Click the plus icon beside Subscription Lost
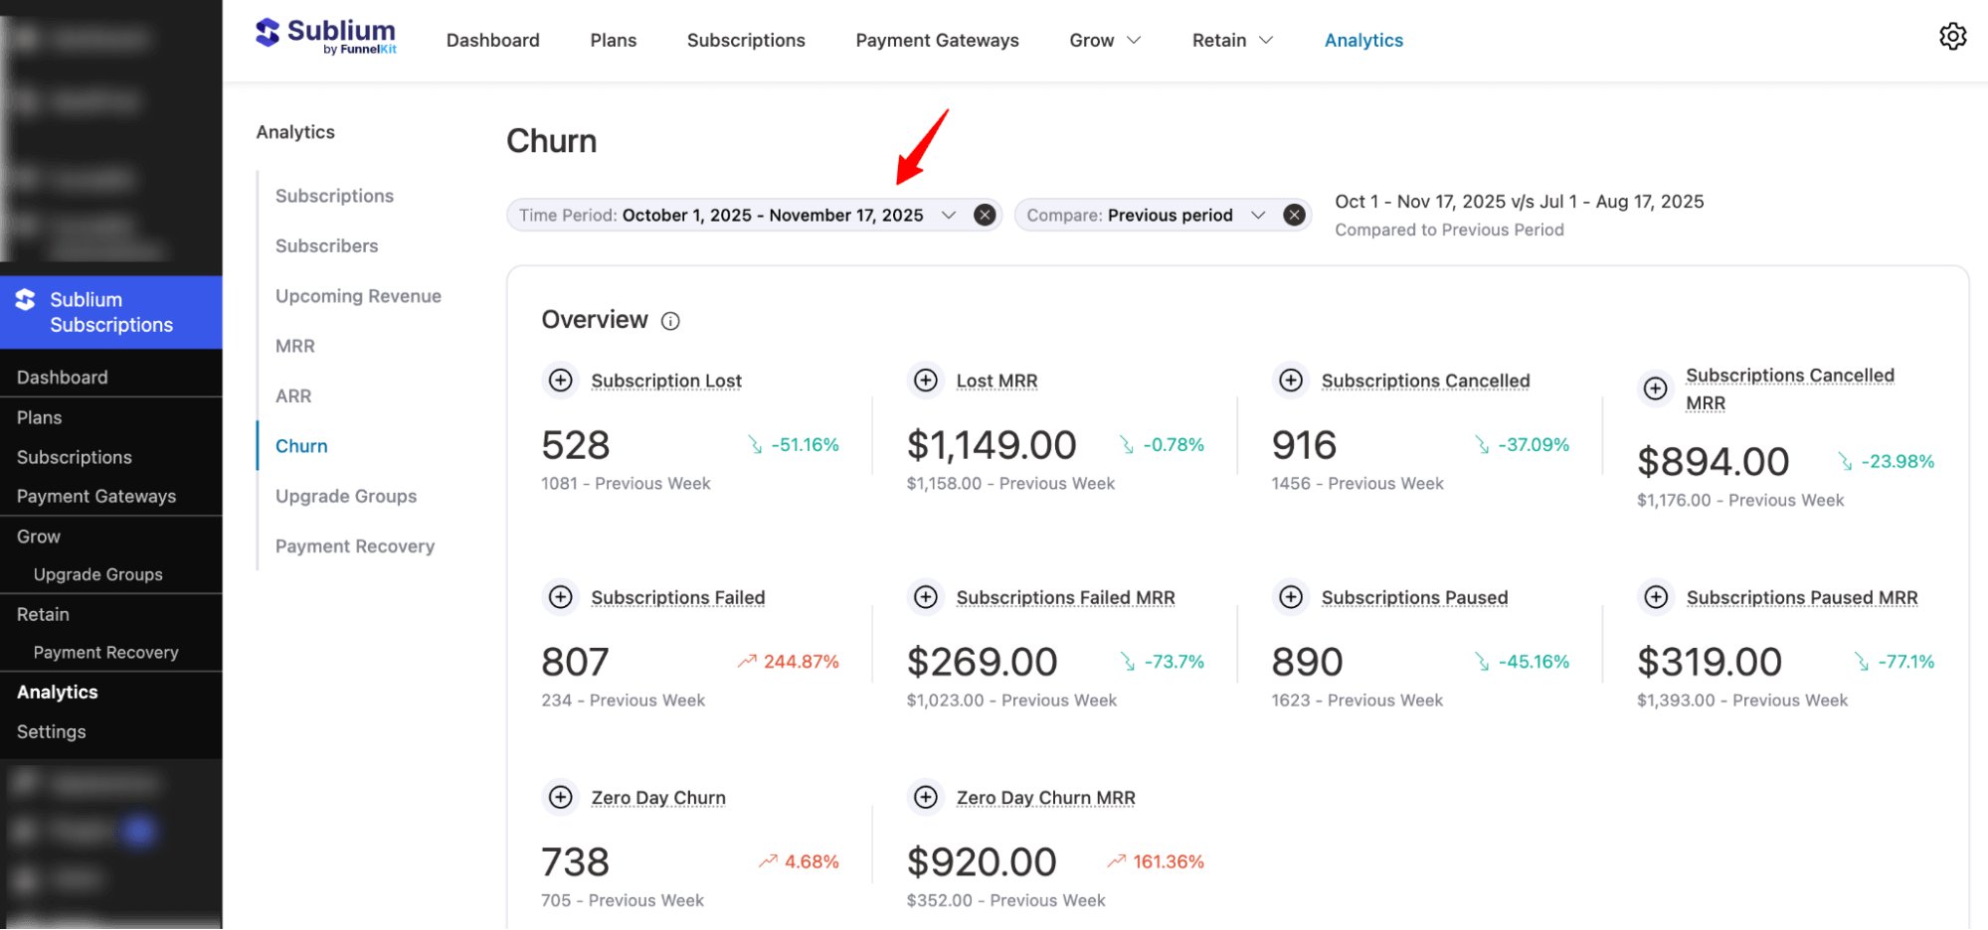Image resolution: width=1988 pixels, height=930 pixels. tap(560, 380)
